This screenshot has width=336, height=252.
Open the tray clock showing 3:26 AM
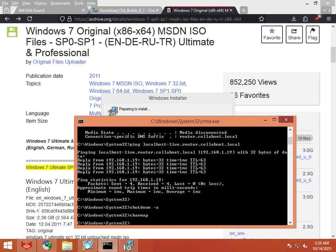coord(322,245)
